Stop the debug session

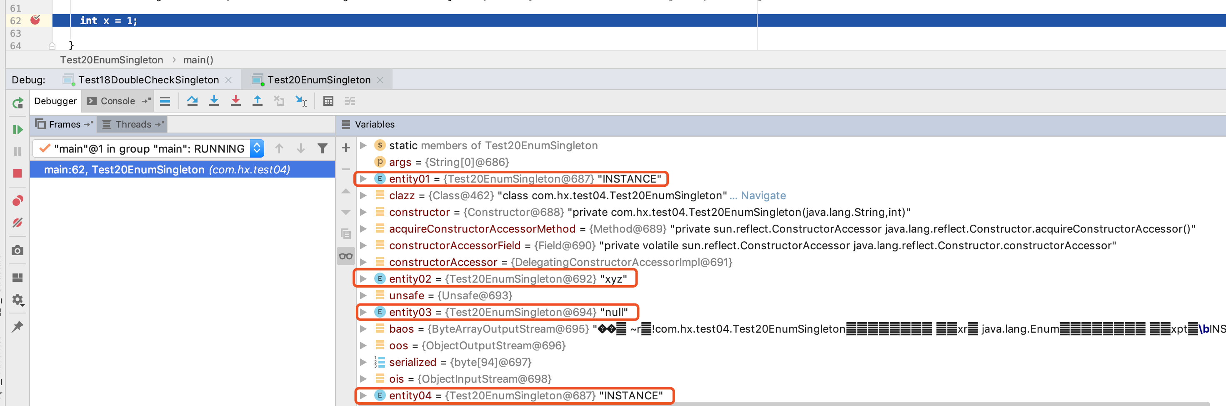tap(18, 173)
